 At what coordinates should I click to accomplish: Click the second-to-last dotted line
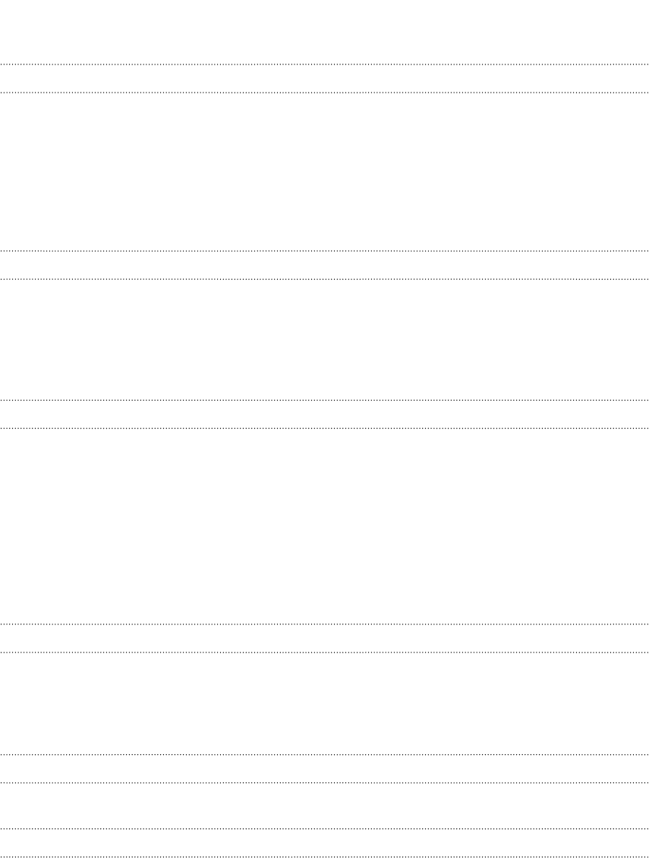click(324, 829)
